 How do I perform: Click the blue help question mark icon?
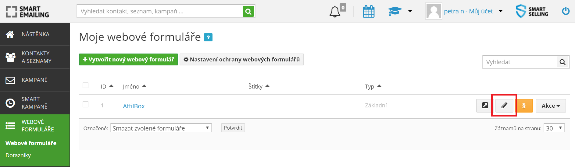[x=208, y=37]
